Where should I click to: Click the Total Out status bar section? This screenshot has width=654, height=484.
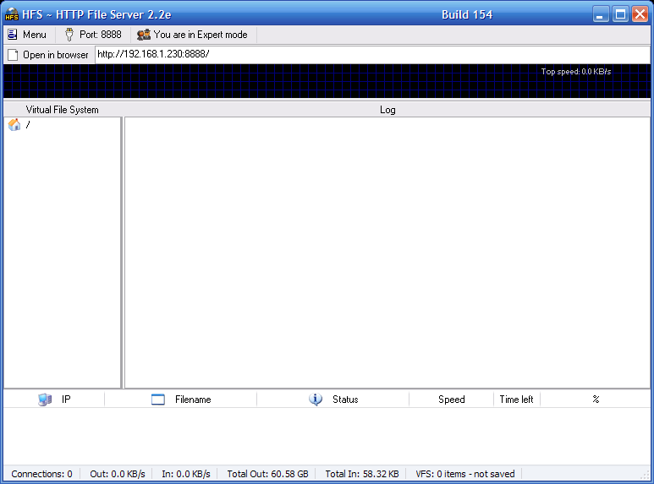(x=267, y=474)
